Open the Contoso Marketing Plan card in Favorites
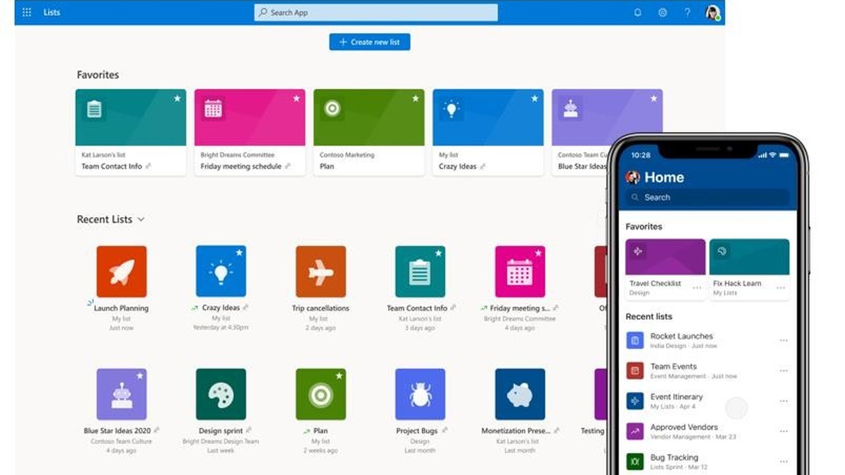The image size is (845, 475). pos(369,133)
